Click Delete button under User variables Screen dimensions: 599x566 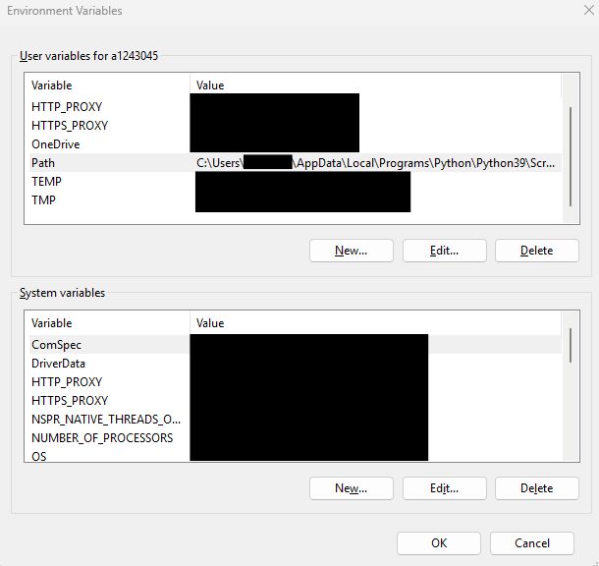point(536,251)
